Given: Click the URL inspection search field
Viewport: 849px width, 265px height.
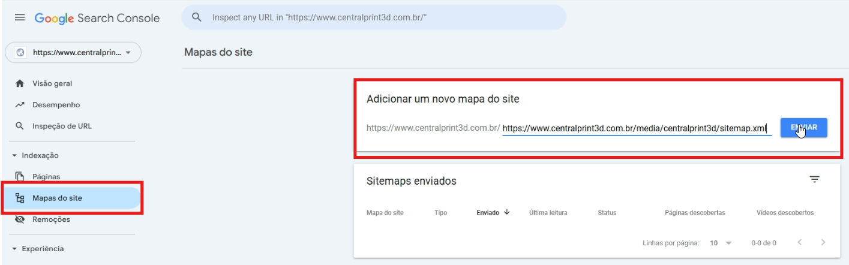Looking at the screenshot, I should [374, 17].
